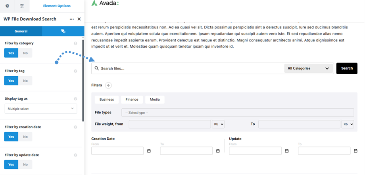Screen dimensions: 365x175
Task: Focus the Update From date field
Action: tap(255, 151)
